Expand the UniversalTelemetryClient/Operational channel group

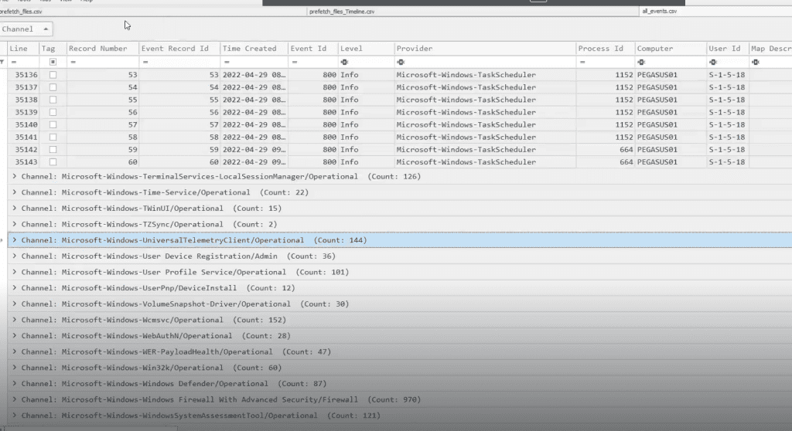[x=14, y=240]
